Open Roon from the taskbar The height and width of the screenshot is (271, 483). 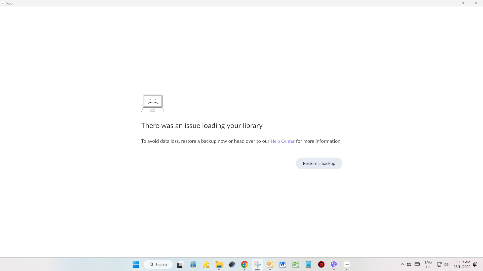pyautogui.click(x=346, y=264)
